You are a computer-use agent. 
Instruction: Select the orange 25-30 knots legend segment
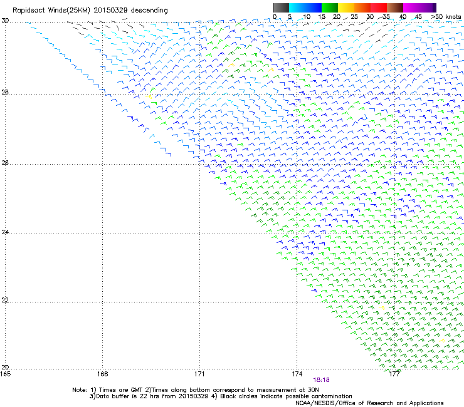(362, 8)
